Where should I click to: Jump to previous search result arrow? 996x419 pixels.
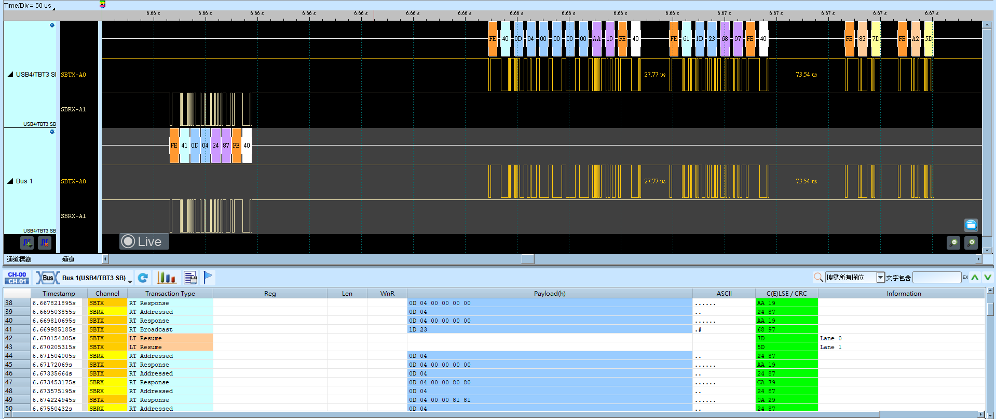(x=975, y=278)
